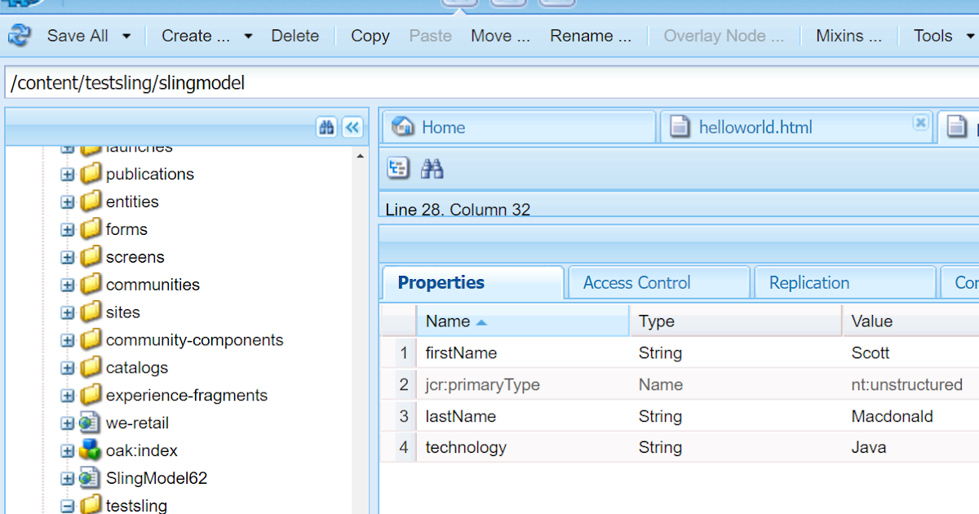The image size is (979, 514).
Task: Expand the publications node
Action: coord(68,173)
